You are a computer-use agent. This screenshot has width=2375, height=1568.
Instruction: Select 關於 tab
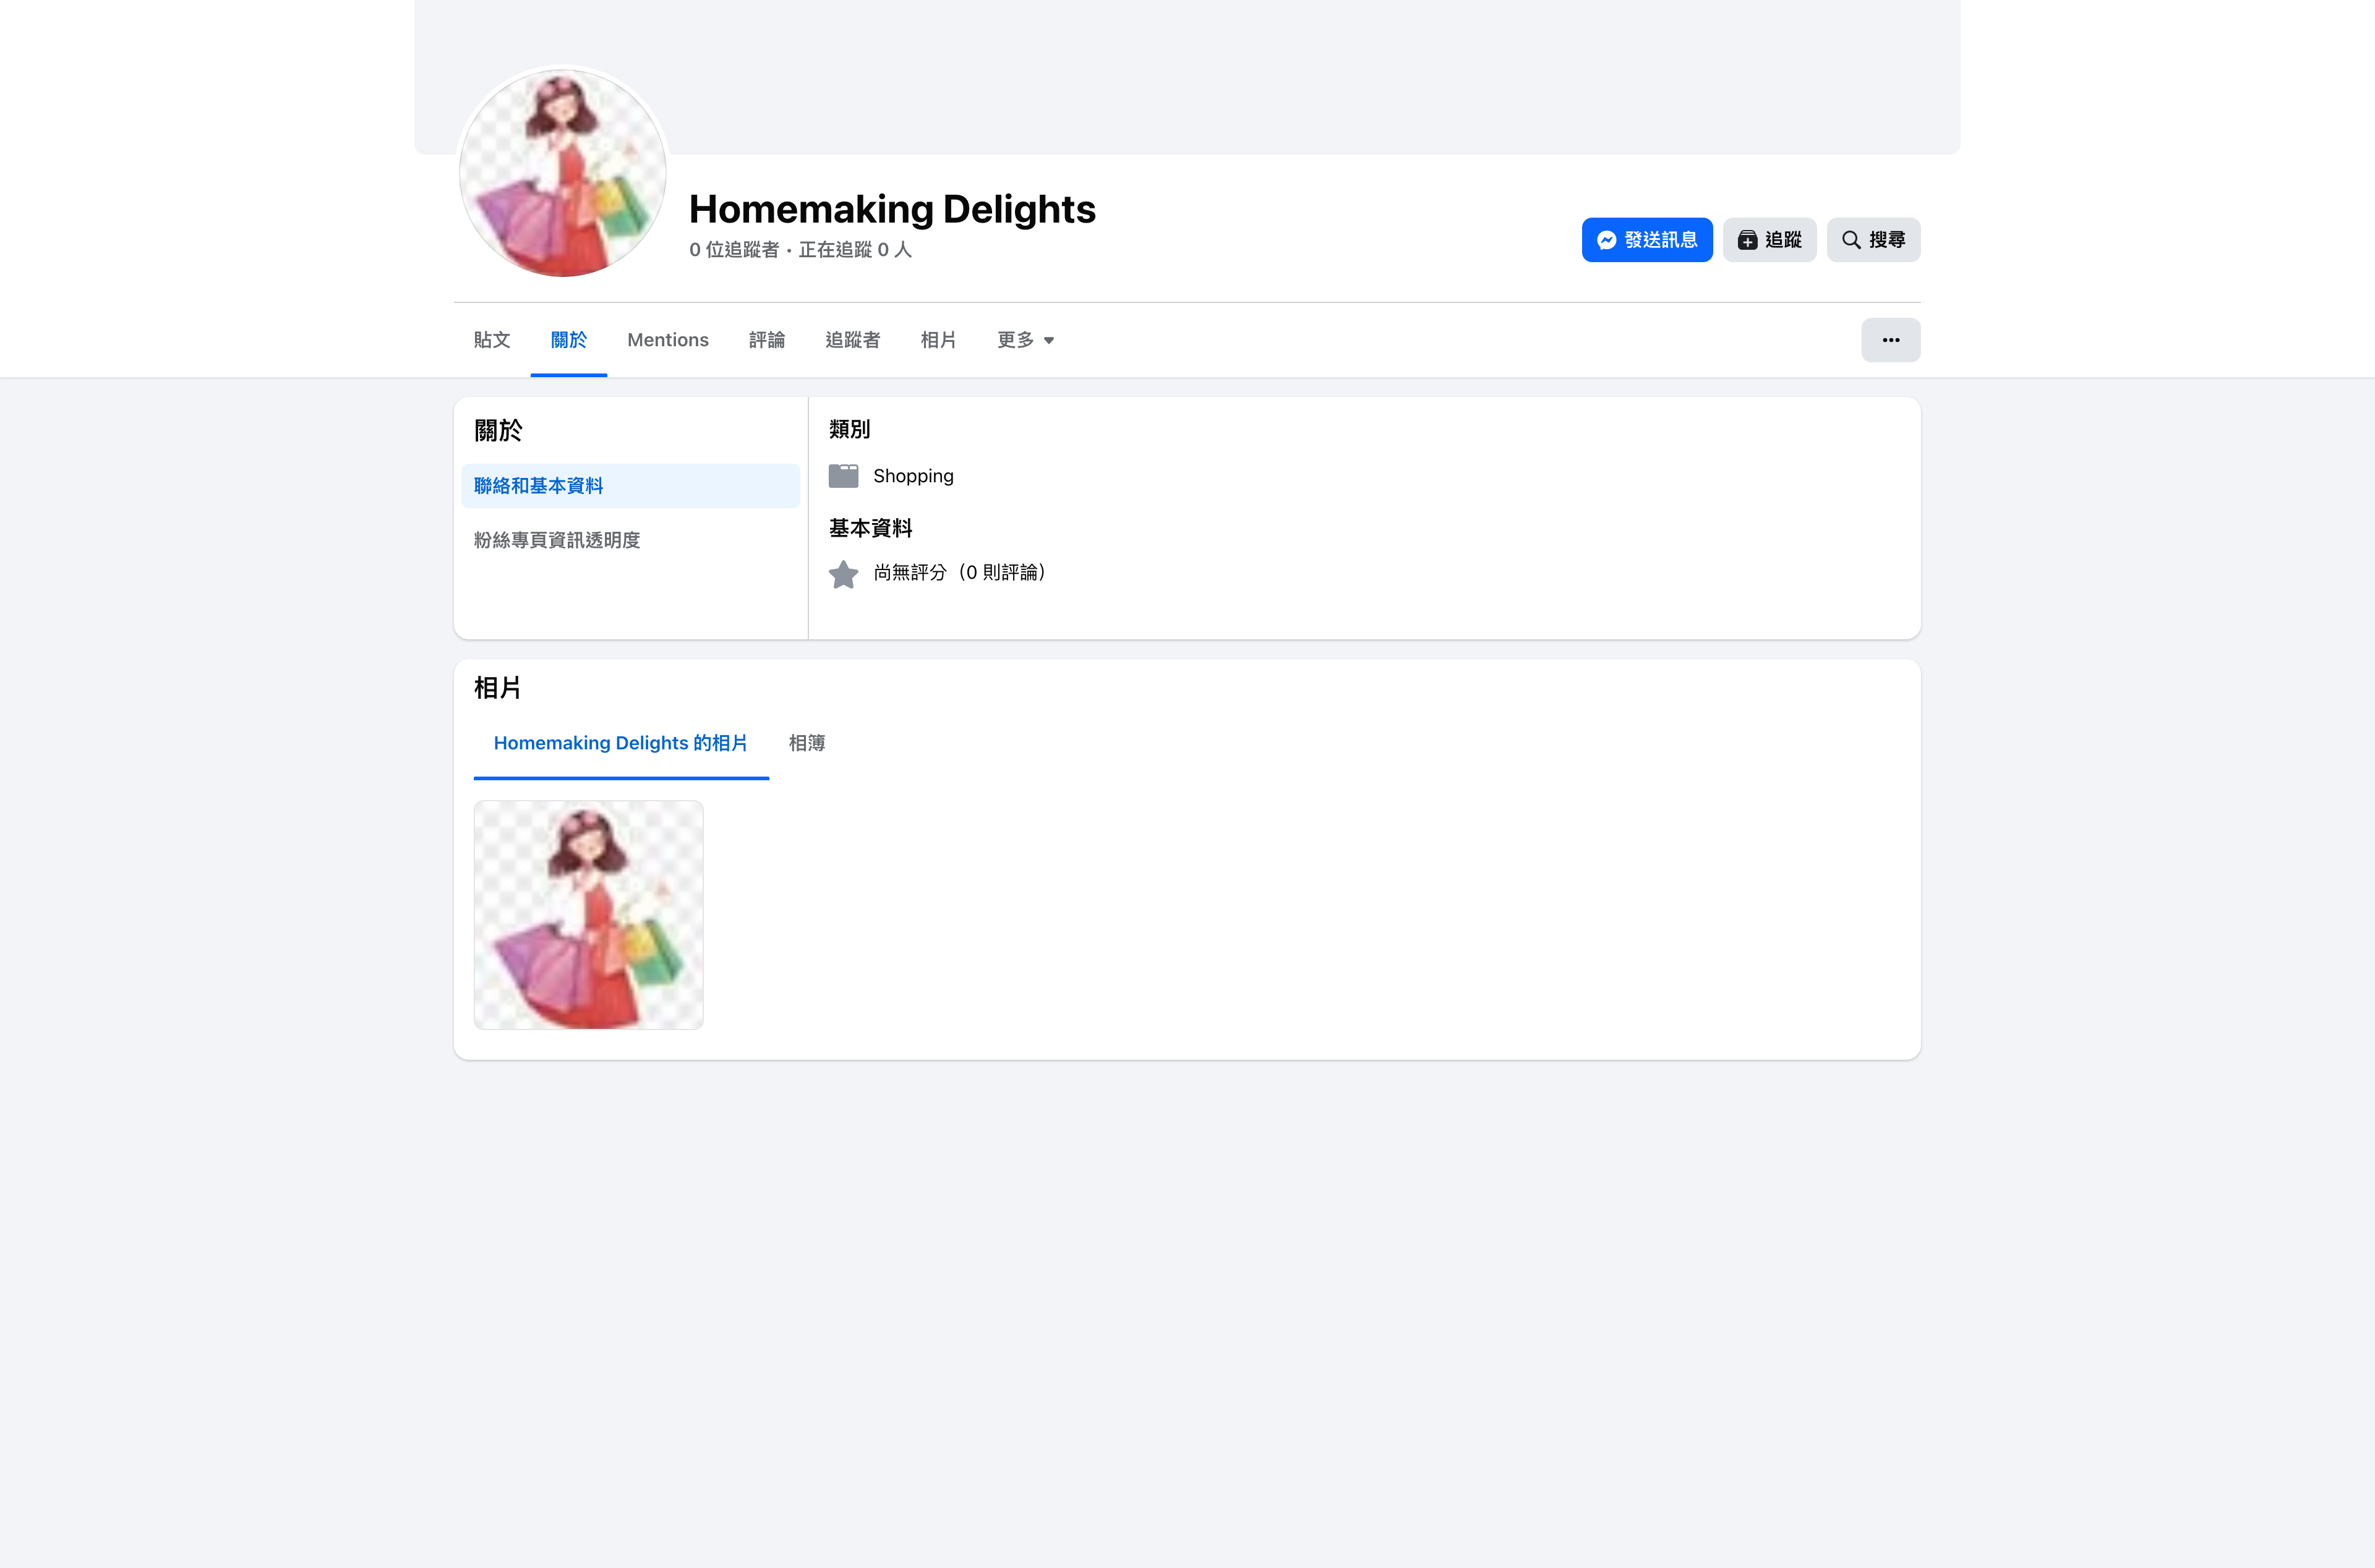(x=569, y=340)
